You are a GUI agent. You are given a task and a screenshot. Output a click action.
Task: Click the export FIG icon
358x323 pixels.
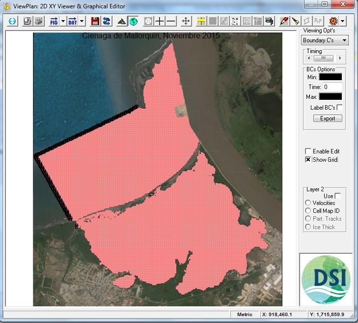54,21
